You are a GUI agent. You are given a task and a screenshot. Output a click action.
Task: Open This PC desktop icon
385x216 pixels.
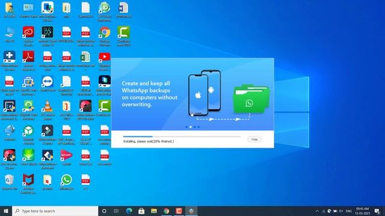pos(10,35)
